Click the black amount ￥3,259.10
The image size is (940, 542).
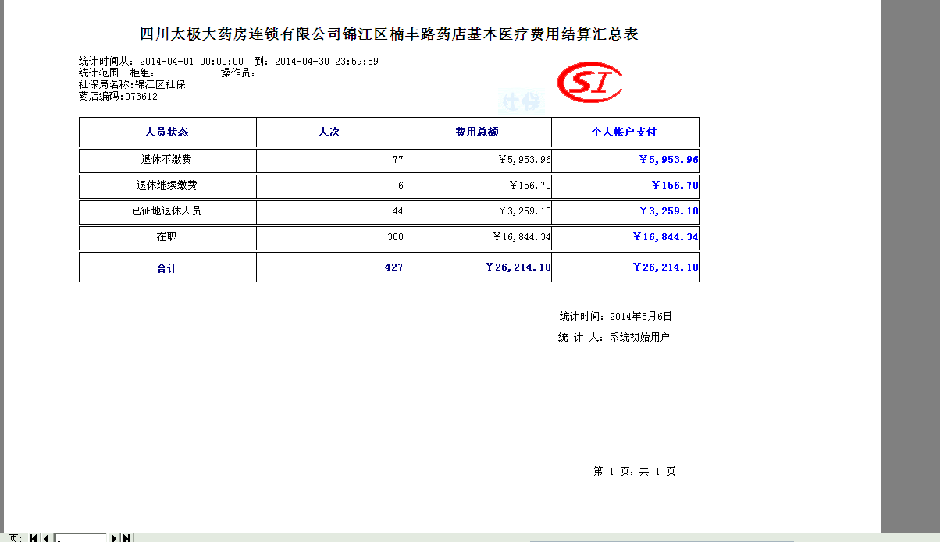pyautogui.click(x=525, y=211)
